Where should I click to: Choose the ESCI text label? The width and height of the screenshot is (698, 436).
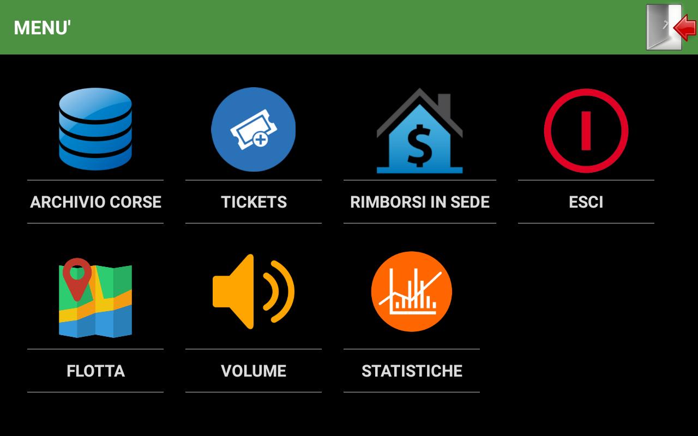(586, 202)
